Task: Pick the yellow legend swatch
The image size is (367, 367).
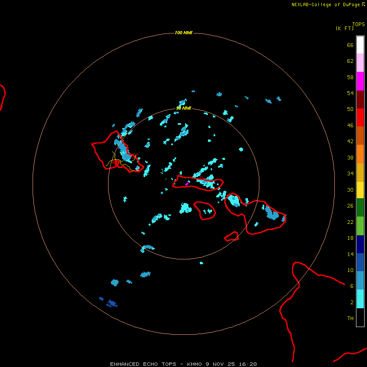Action: [360, 190]
